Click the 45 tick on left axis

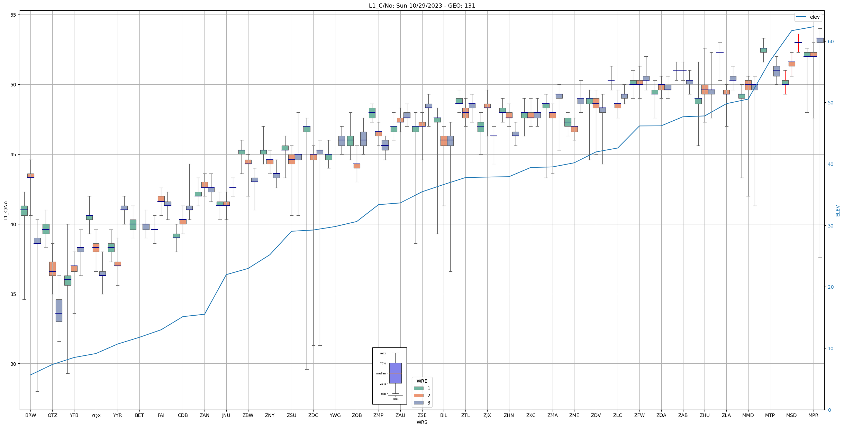pyautogui.click(x=14, y=154)
